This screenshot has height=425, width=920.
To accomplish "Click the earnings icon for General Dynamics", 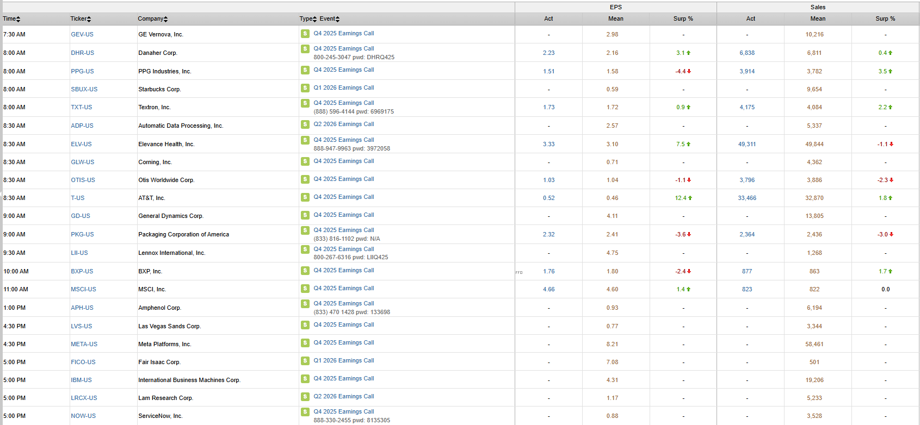I will (x=305, y=215).
